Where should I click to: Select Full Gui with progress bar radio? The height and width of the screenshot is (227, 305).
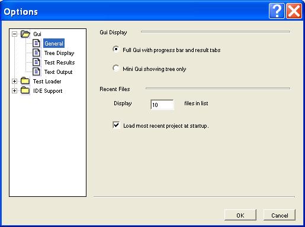click(x=116, y=49)
